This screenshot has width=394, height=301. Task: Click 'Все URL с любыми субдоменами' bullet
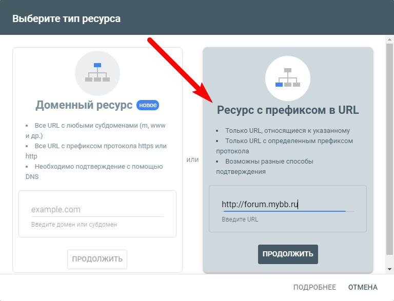[95, 131]
